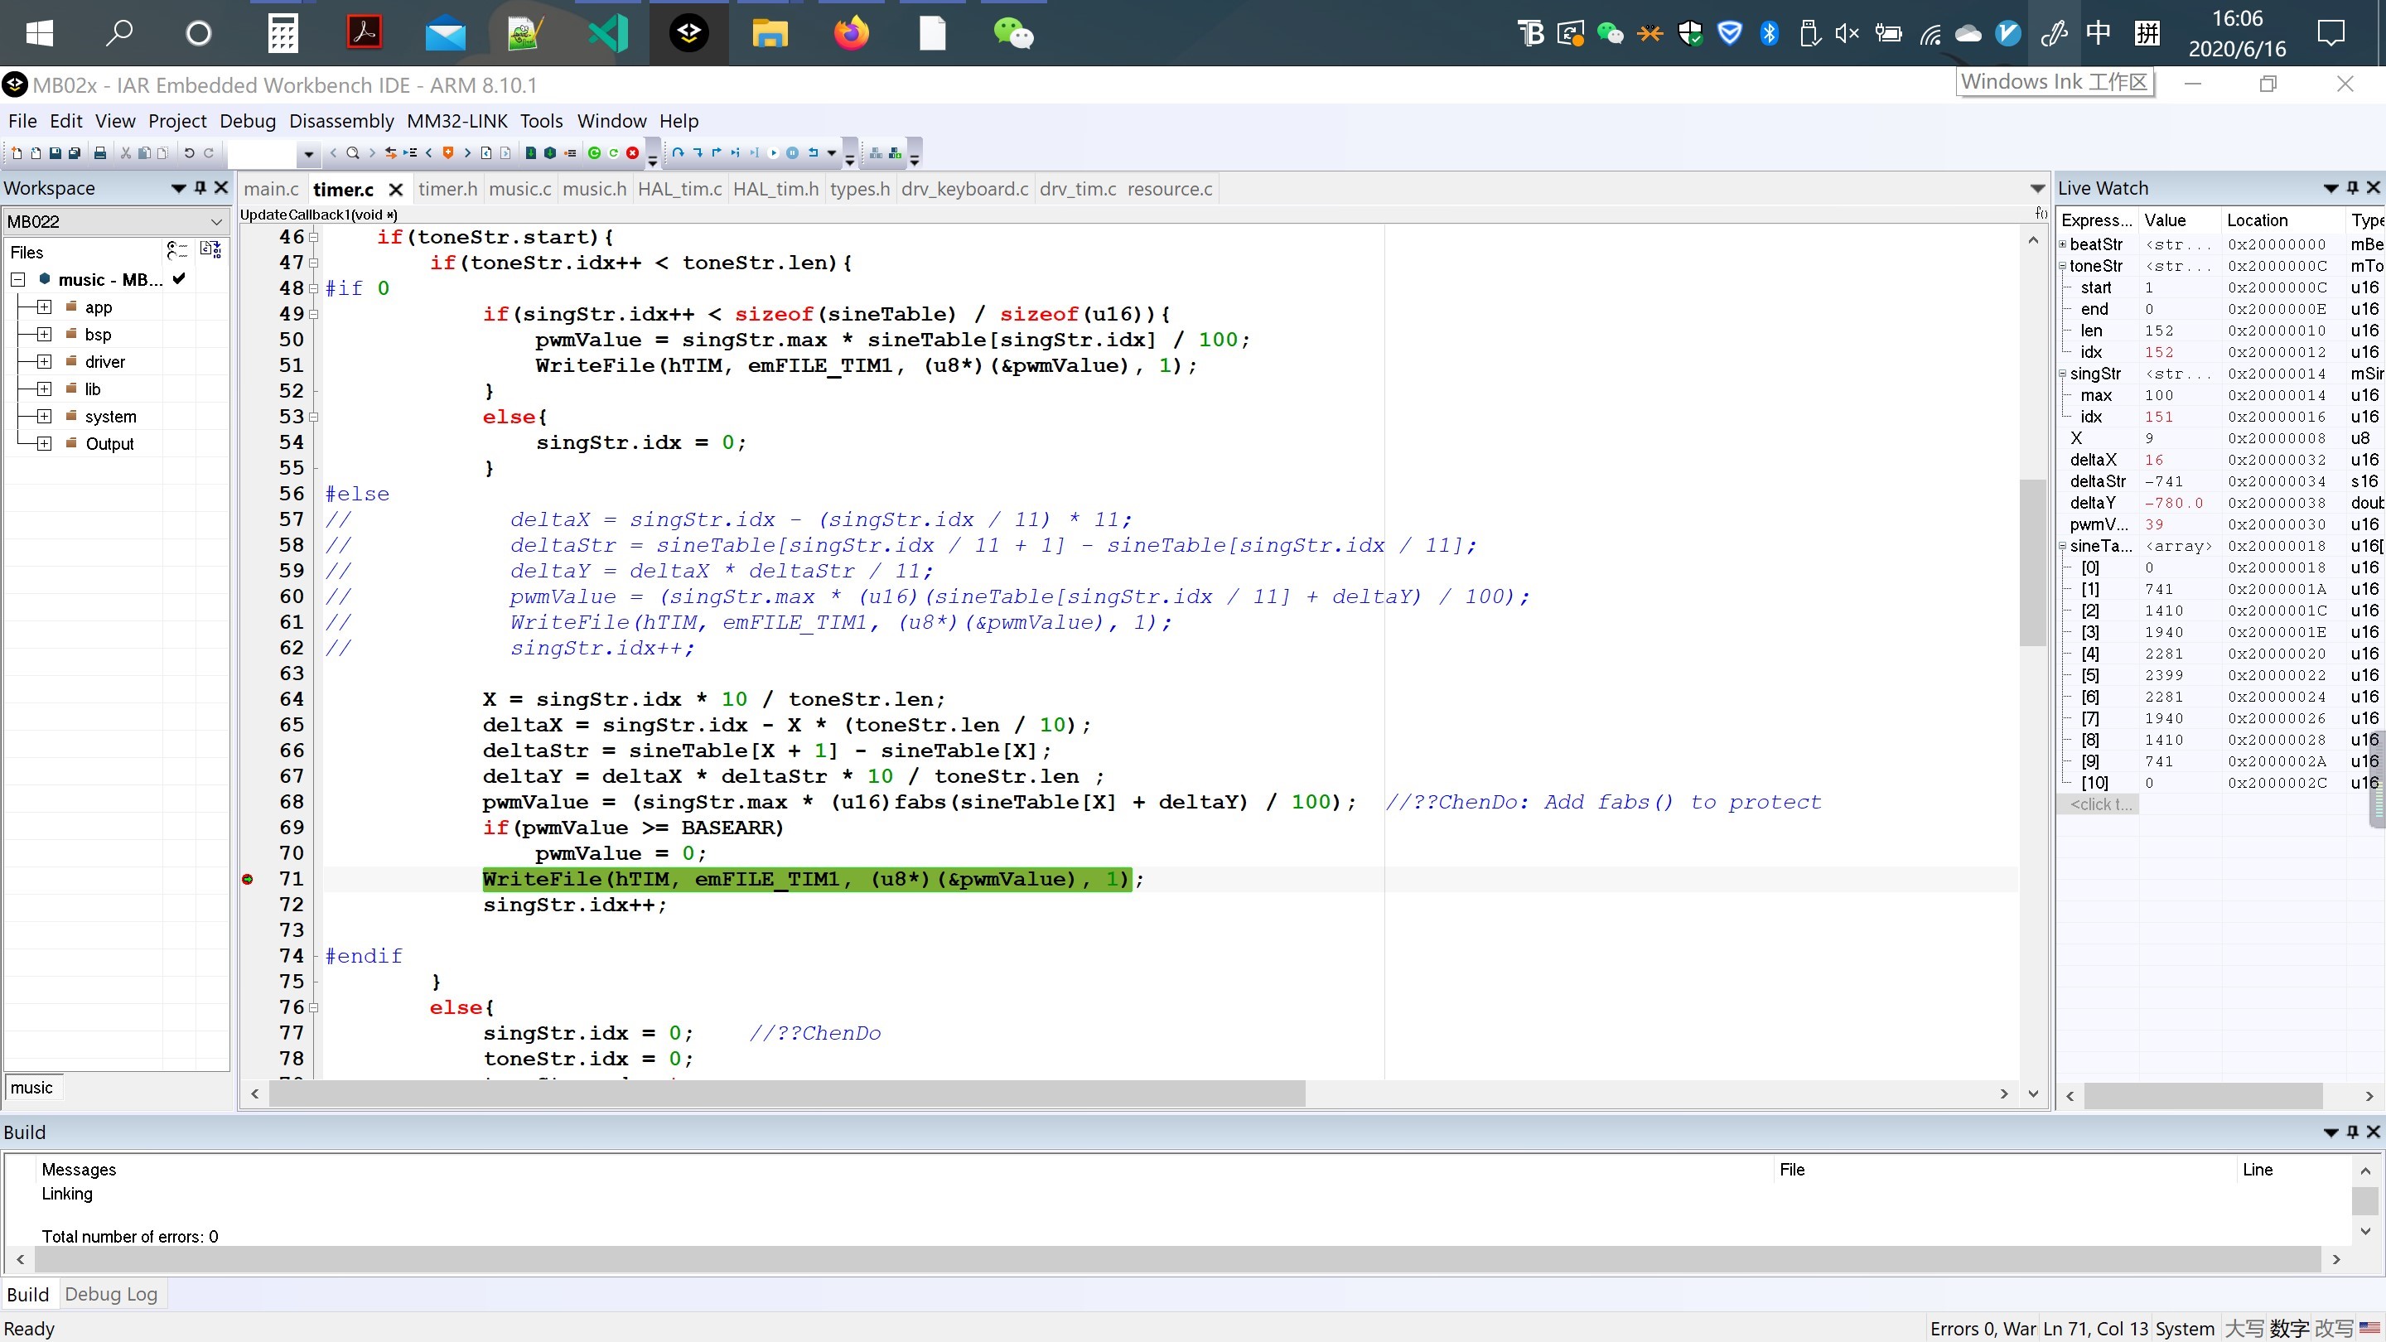Image resolution: width=2386 pixels, height=1342 pixels.
Task: Click the Go (run) debug icon
Action: pyautogui.click(x=772, y=152)
